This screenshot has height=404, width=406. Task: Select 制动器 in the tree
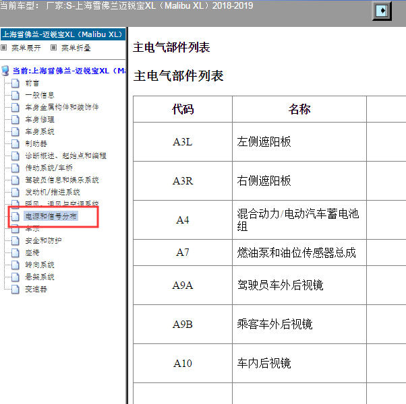(36, 143)
